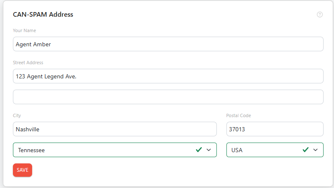This screenshot has height=188, width=334.
Task: Click the Your Name label
Action: click(x=24, y=30)
